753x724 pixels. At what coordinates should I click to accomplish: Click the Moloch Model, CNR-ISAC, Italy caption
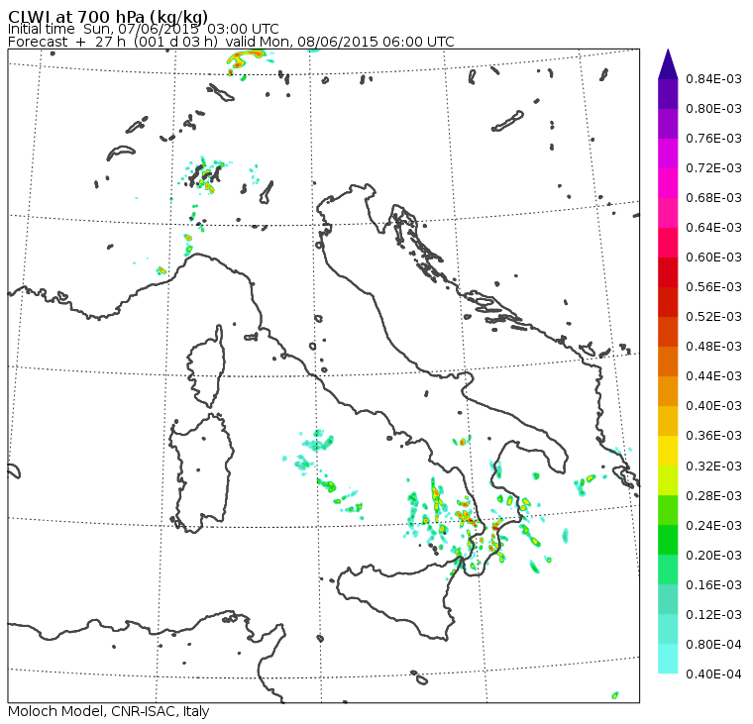(109, 711)
